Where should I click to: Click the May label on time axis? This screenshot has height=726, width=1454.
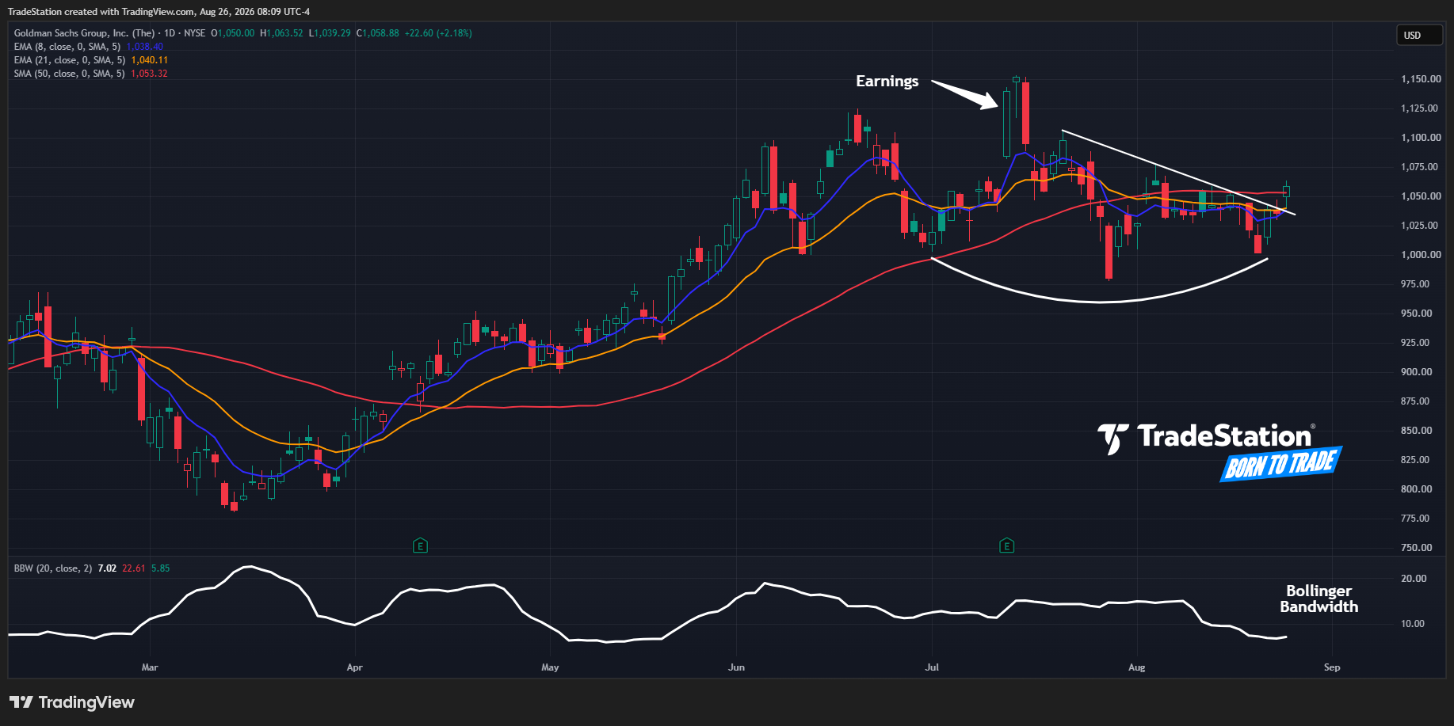pyautogui.click(x=550, y=667)
